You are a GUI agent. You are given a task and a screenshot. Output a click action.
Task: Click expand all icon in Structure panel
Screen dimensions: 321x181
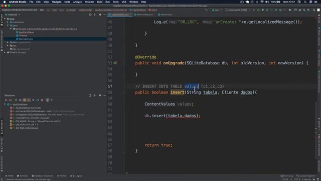[x=90, y=96]
